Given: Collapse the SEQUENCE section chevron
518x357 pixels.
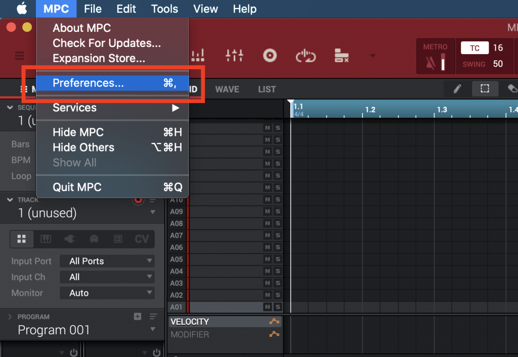Looking at the screenshot, I should pyautogui.click(x=10, y=108).
